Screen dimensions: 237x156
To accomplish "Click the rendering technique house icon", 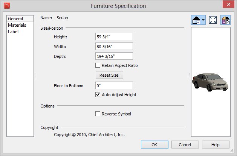I will tap(196, 20).
